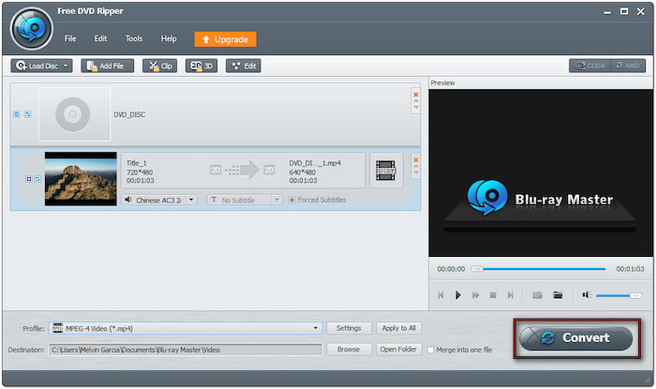Click the output filename DVD_DI..._1.mp4
This screenshot has width=656, height=389.
click(315, 163)
